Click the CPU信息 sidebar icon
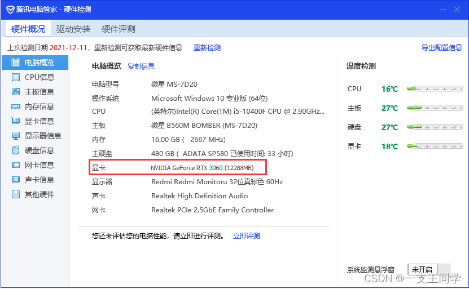Viewport: 469px width, 289px height. point(16,77)
